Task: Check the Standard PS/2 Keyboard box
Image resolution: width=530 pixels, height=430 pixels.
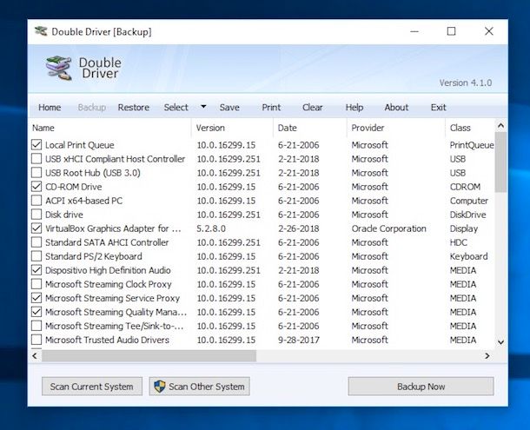Action: (36, 256)
